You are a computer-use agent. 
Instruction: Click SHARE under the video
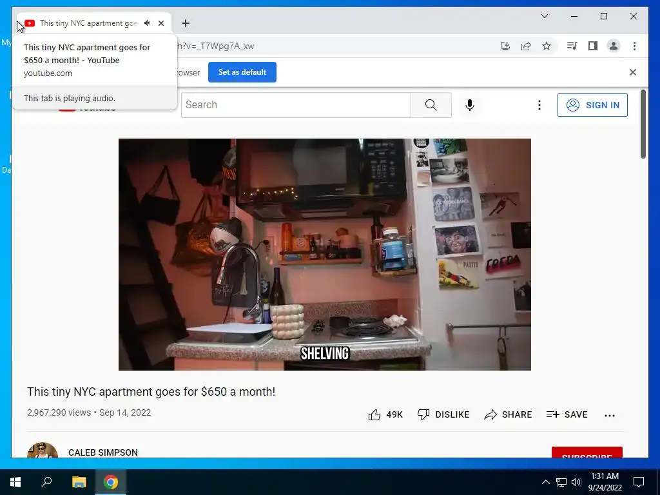pos(508,414)
